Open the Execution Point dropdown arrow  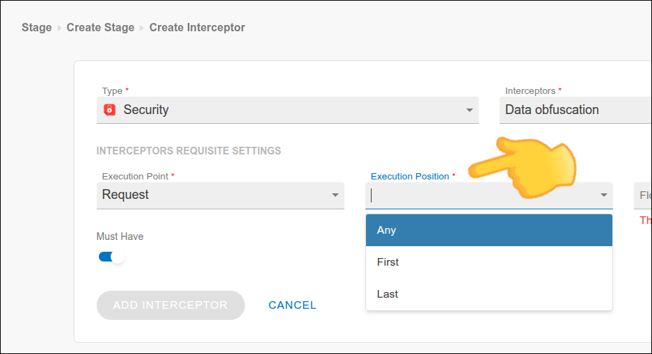[x=335, y=195]
